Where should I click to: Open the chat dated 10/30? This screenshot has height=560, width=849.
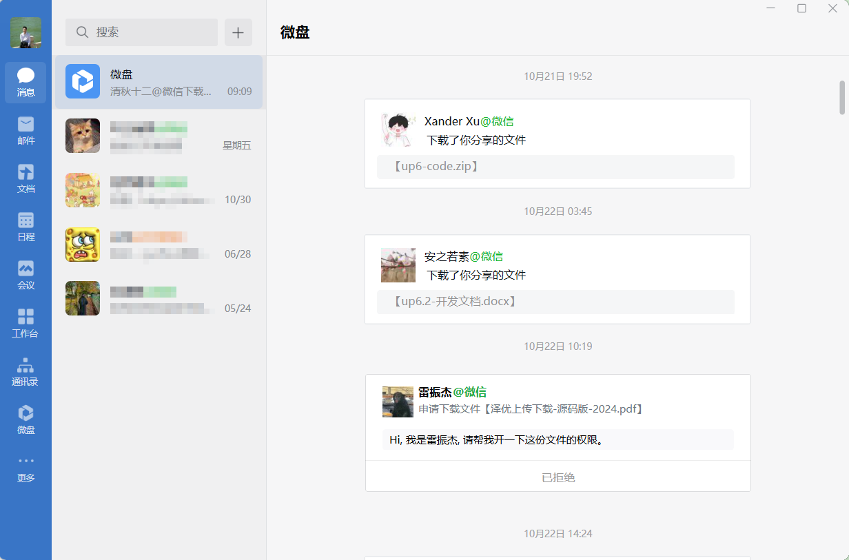158,190
